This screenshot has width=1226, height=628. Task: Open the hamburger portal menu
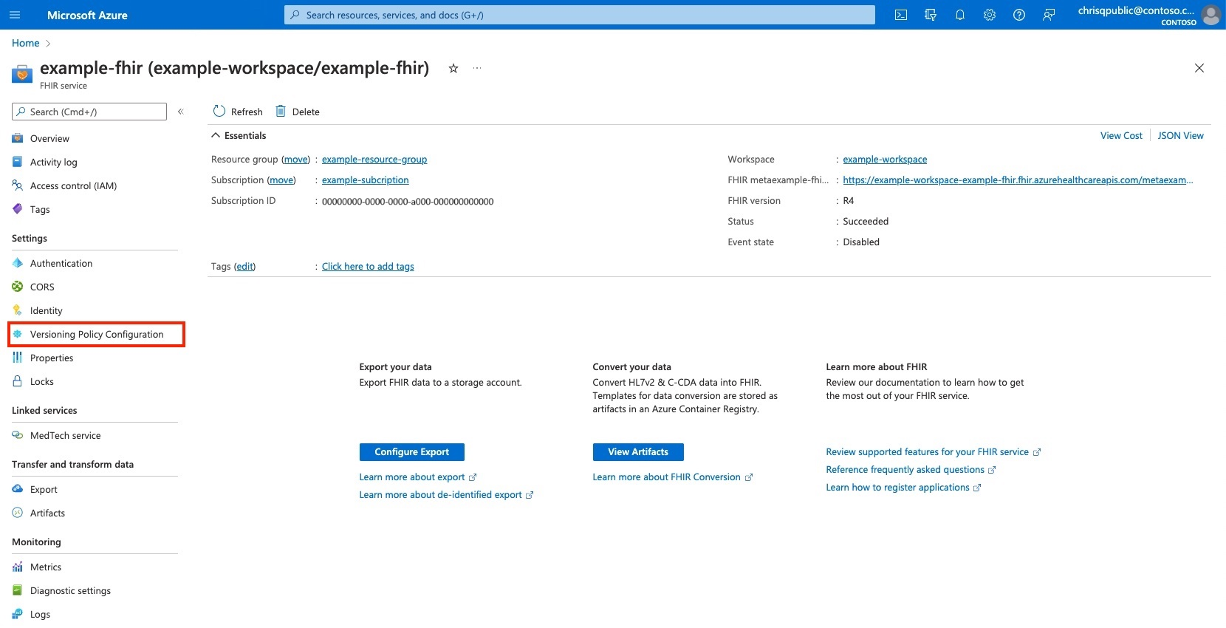pyautogui.click(x=15, y=15)
